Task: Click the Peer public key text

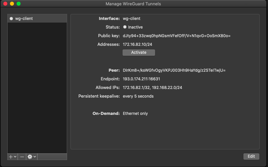Action: (174, 70)
